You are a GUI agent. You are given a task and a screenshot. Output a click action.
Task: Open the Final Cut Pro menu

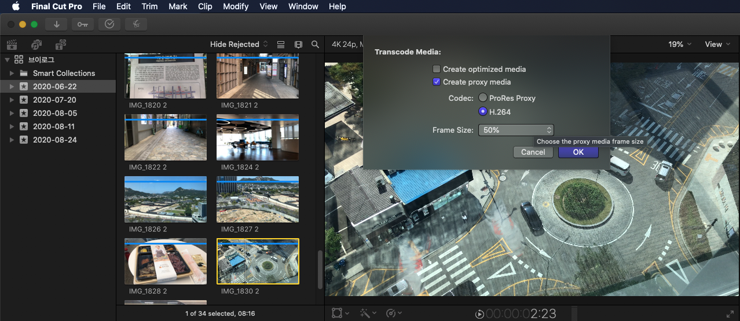[57, 6]
